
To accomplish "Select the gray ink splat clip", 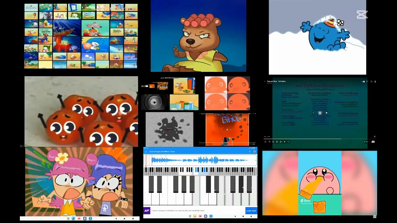I will [169, 129].
